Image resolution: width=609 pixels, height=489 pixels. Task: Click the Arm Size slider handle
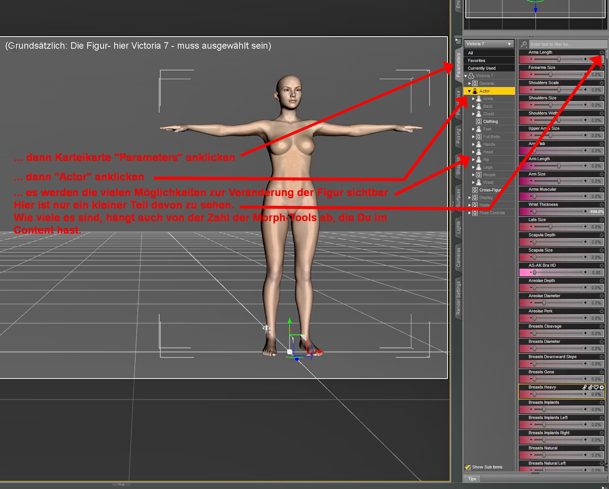(x=559, y=181)
